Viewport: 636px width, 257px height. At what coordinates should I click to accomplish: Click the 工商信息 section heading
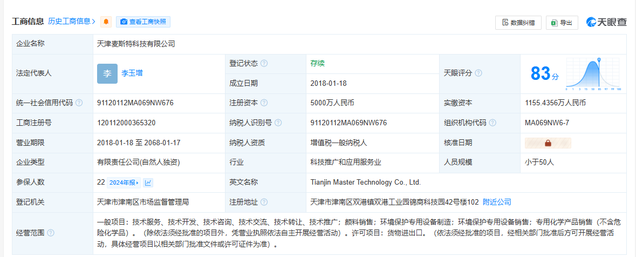[x=28, y=22]
